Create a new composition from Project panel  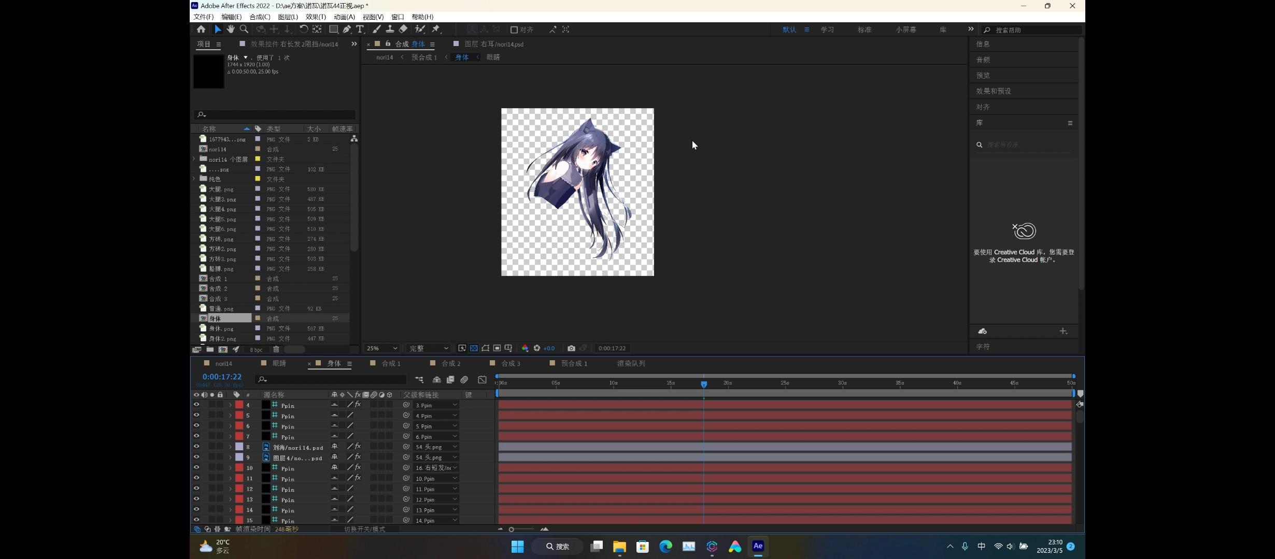click(223, 349)
